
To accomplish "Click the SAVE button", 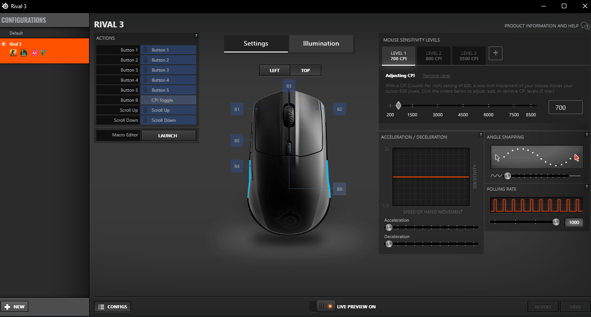I will pos(574,307).
